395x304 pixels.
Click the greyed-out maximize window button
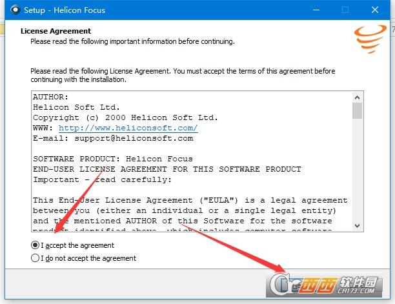coord(345,10)
